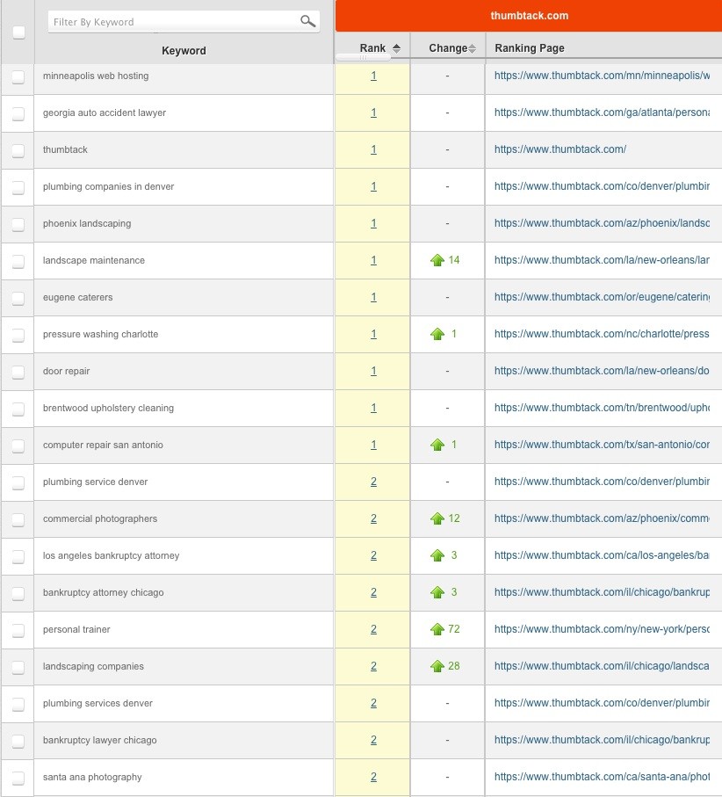Click the Change column sort arrows
722x797 pixels.
pos(471,47)
